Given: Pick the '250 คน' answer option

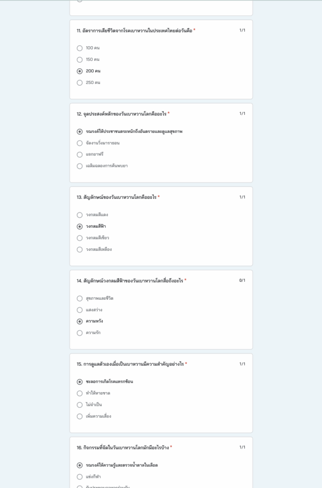Looking at the screenshot, I should pyautogui.click(x=79, y=82).
